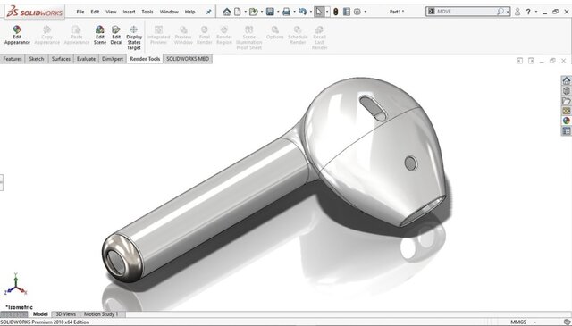Open the Tools menu
The width and height of the screenshot is (572, 326).
[147, 12]
